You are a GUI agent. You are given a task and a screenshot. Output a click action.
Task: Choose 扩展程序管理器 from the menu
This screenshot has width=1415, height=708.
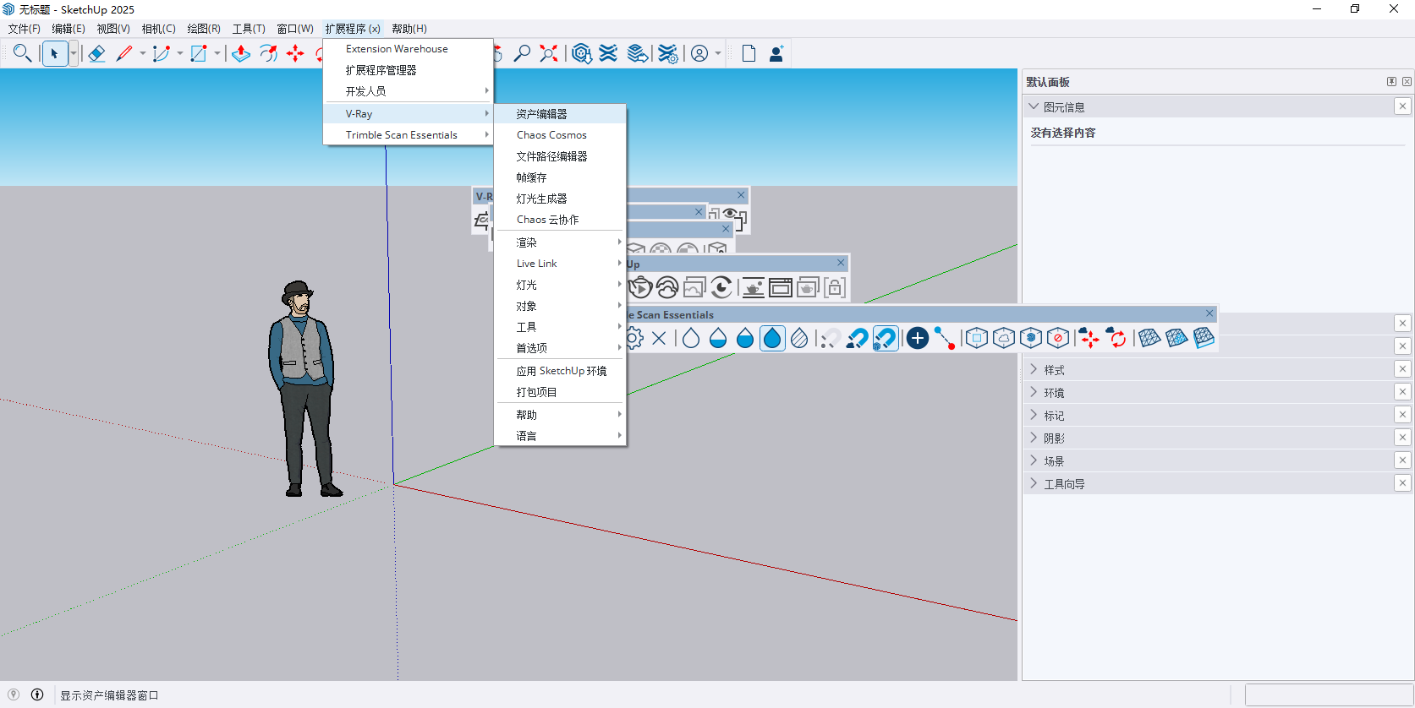[408, 69]
